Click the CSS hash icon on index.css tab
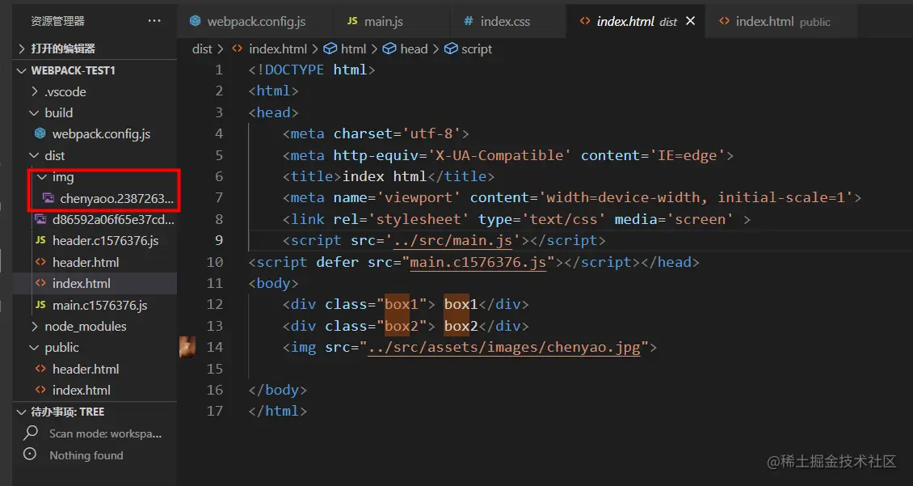This screenshot has height=486, width=913. pyautogui.click(x=468, y=21)
